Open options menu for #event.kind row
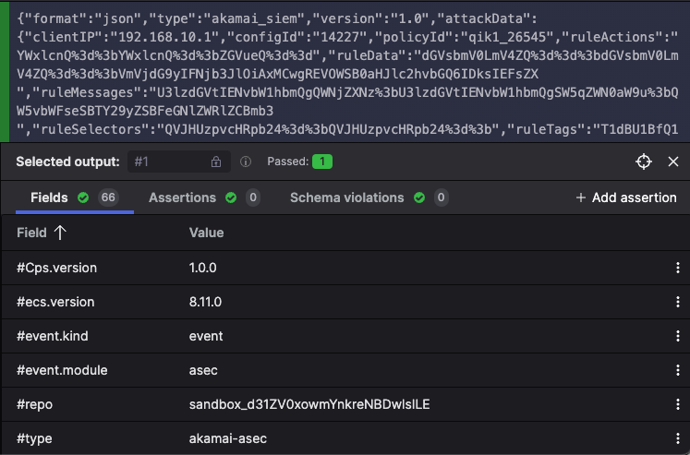Image resolution: width=690 pixels, height=455 pixels. point(675,336)
